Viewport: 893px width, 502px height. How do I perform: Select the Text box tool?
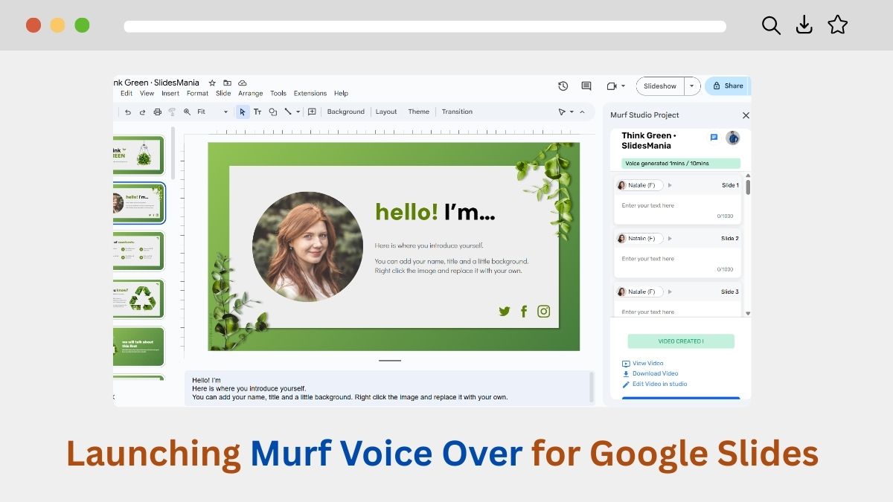click(257, 112)
